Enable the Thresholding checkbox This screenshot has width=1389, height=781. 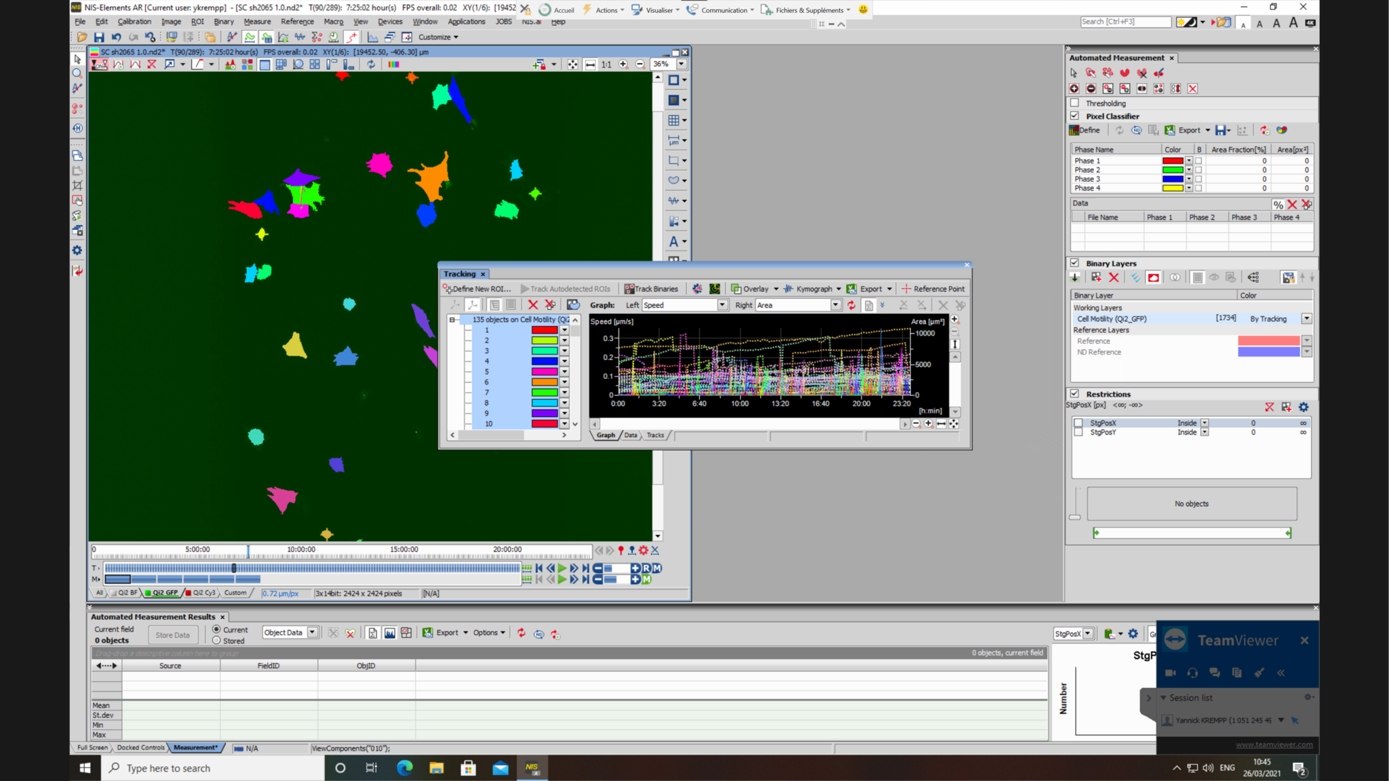[1075, 102]
